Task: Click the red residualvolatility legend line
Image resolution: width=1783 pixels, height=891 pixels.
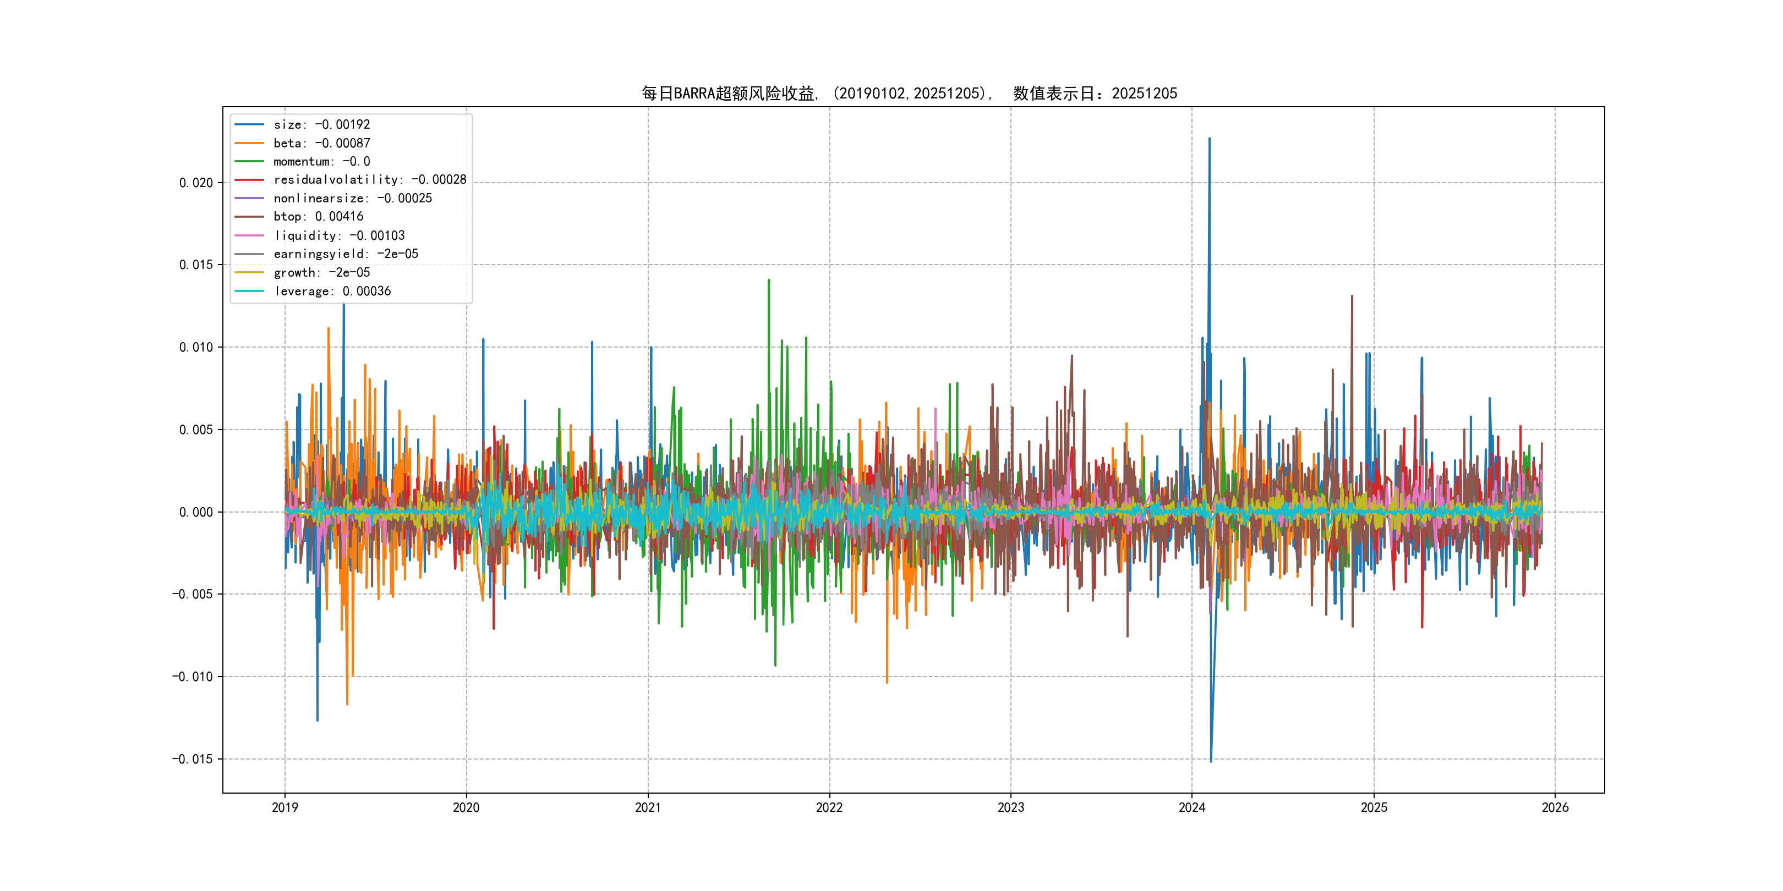Action: [x=249, y=180]
